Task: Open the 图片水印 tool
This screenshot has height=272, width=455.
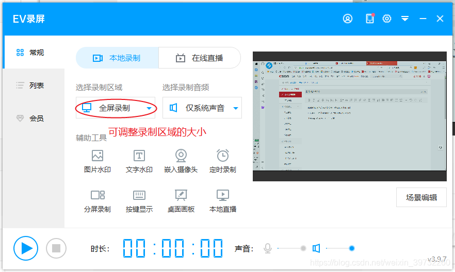Action: pyautogui.click(x=97, y=161)
